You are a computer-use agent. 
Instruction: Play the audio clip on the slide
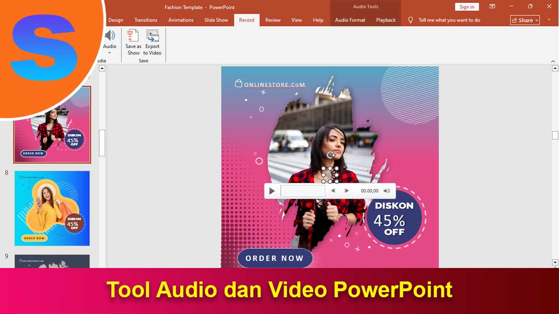[272, 191]
